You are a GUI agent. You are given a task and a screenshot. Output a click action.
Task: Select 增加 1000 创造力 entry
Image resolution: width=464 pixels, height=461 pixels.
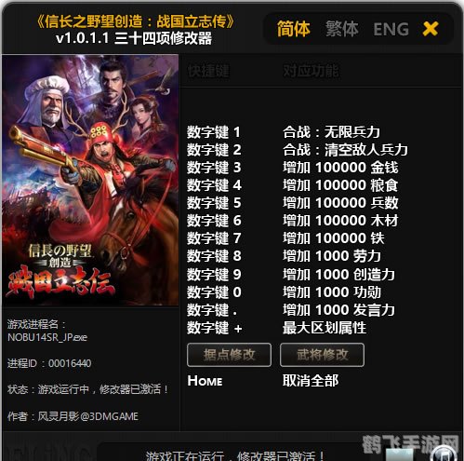[338, 275]
